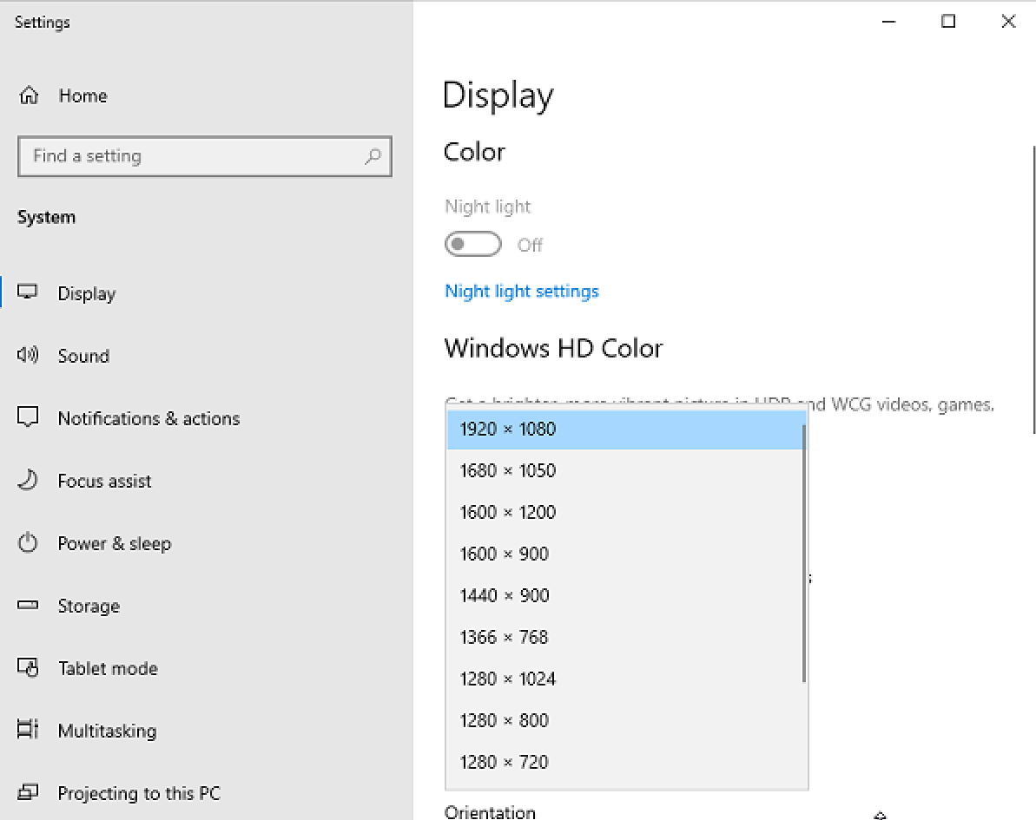The width and height of the screenshot is (1036, 820).
Task: Click the resolution list scrollbar
Action: pos(804,555)
